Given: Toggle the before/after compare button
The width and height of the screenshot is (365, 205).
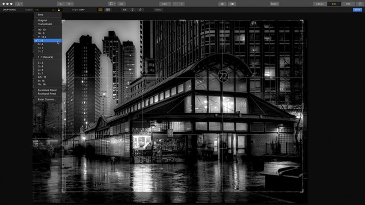Looking at the screenshot, I should click(232, 4).
